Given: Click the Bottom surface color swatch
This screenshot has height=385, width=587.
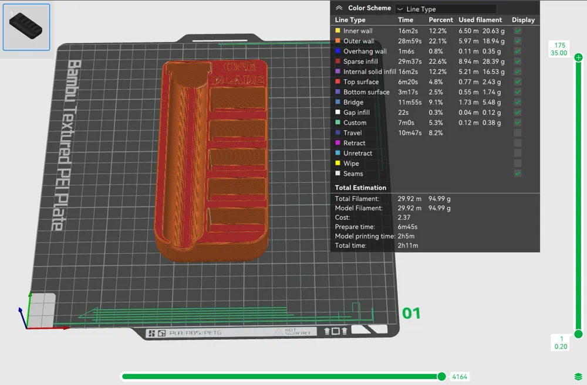Looking at the screenshot, I should (x=338, y=91).
